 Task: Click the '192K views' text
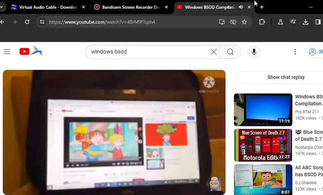pyautogui.click(x=306, y=118)
